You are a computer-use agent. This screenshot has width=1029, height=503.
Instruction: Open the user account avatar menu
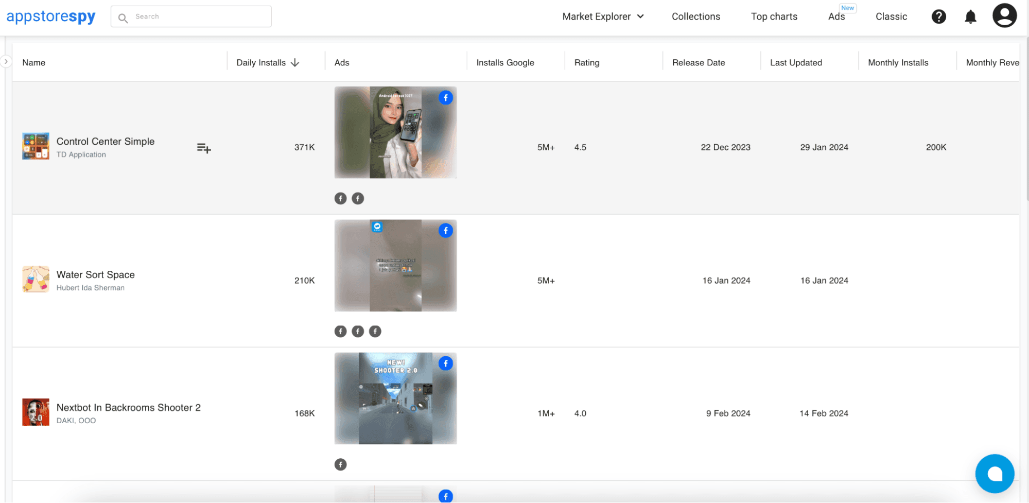coord(1004,15)
